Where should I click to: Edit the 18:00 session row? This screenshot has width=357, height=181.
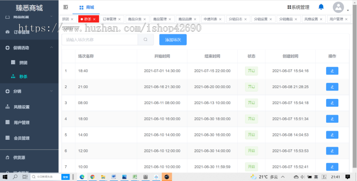tap(332, 119)
